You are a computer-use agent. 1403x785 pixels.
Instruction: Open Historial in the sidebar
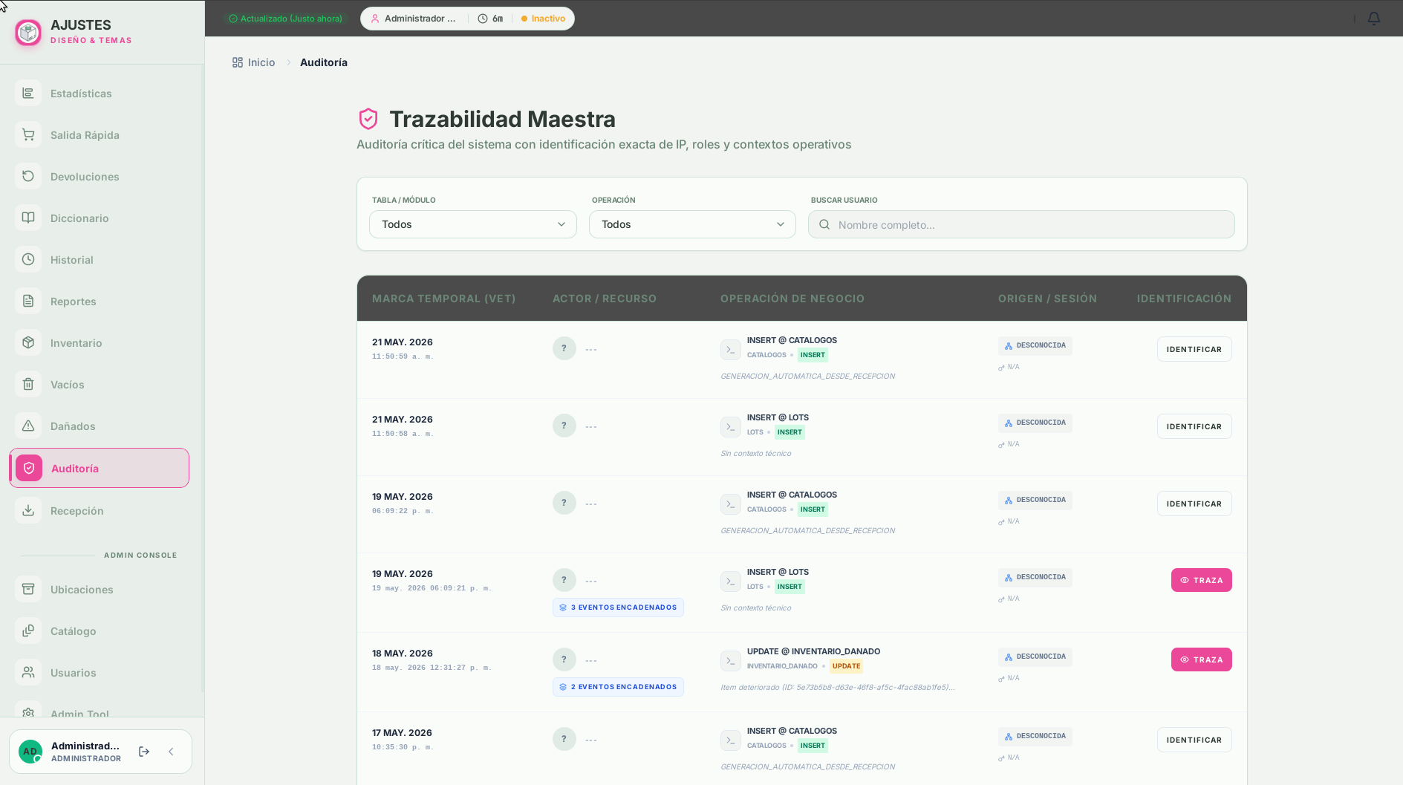click(x=99, y=260)
